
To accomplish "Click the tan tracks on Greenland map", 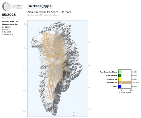I will point(54,58).
